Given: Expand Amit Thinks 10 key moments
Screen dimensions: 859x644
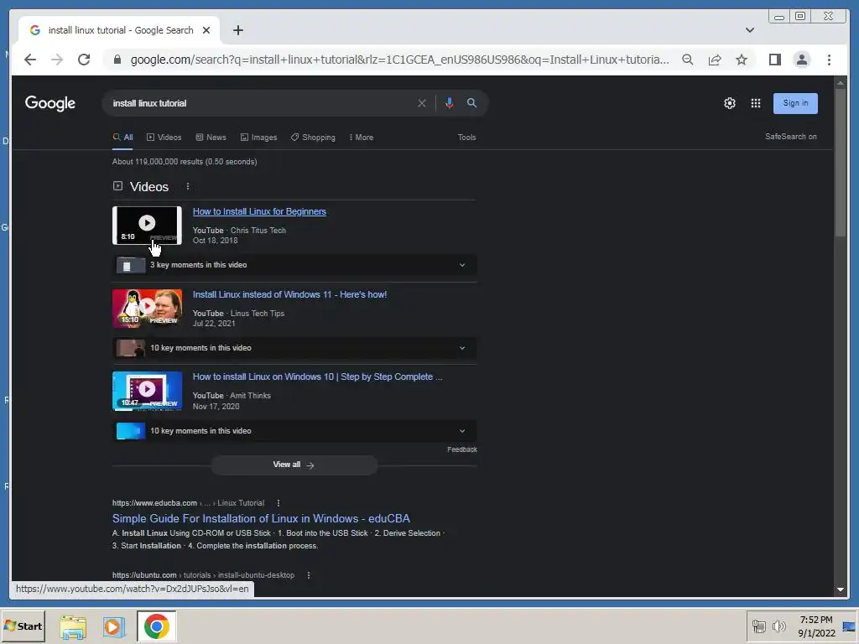Looking at the screenshot, I should [294, 431].
